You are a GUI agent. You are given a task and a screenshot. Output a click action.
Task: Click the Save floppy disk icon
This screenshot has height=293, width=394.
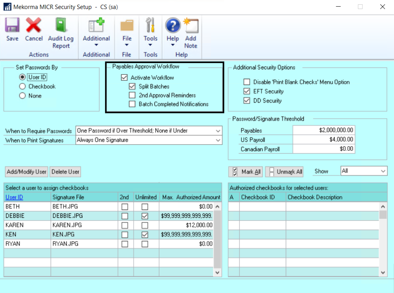click(12, 25)
